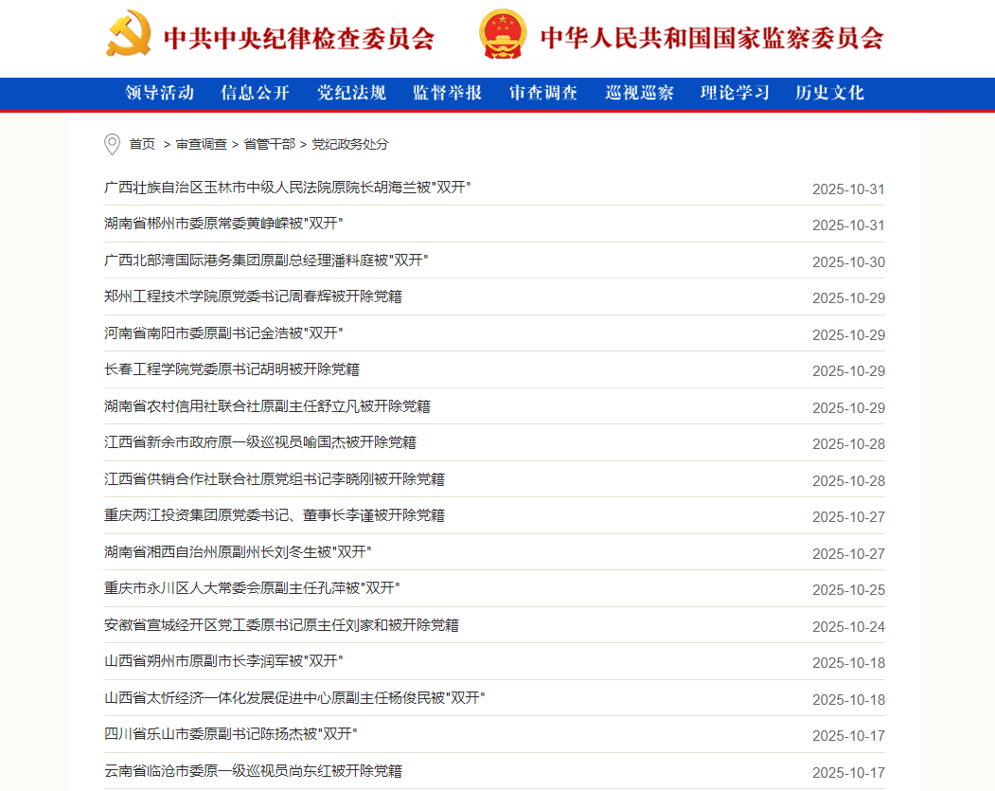The height and width of the screenshot is (791, 995).
Task: Click the location pin icon in breadcrumb
Action: pos(112,144)
